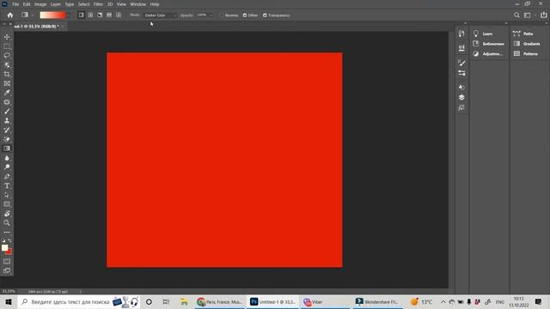Screen dimensions: 550x309
Task: Click the Share icon at top right
Action: (544, 15)
